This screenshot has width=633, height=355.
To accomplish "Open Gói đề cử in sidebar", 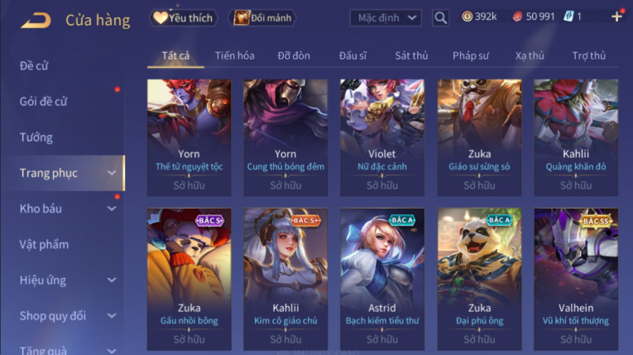I will (43, 102).
